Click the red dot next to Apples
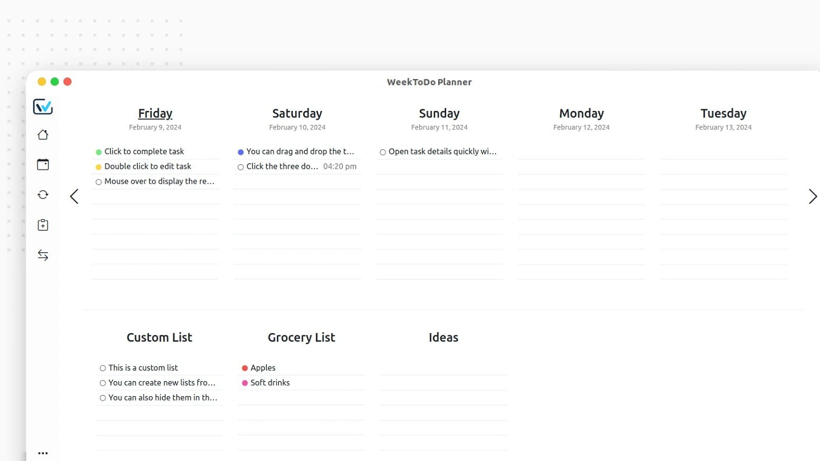 click(x=245, y=368)
